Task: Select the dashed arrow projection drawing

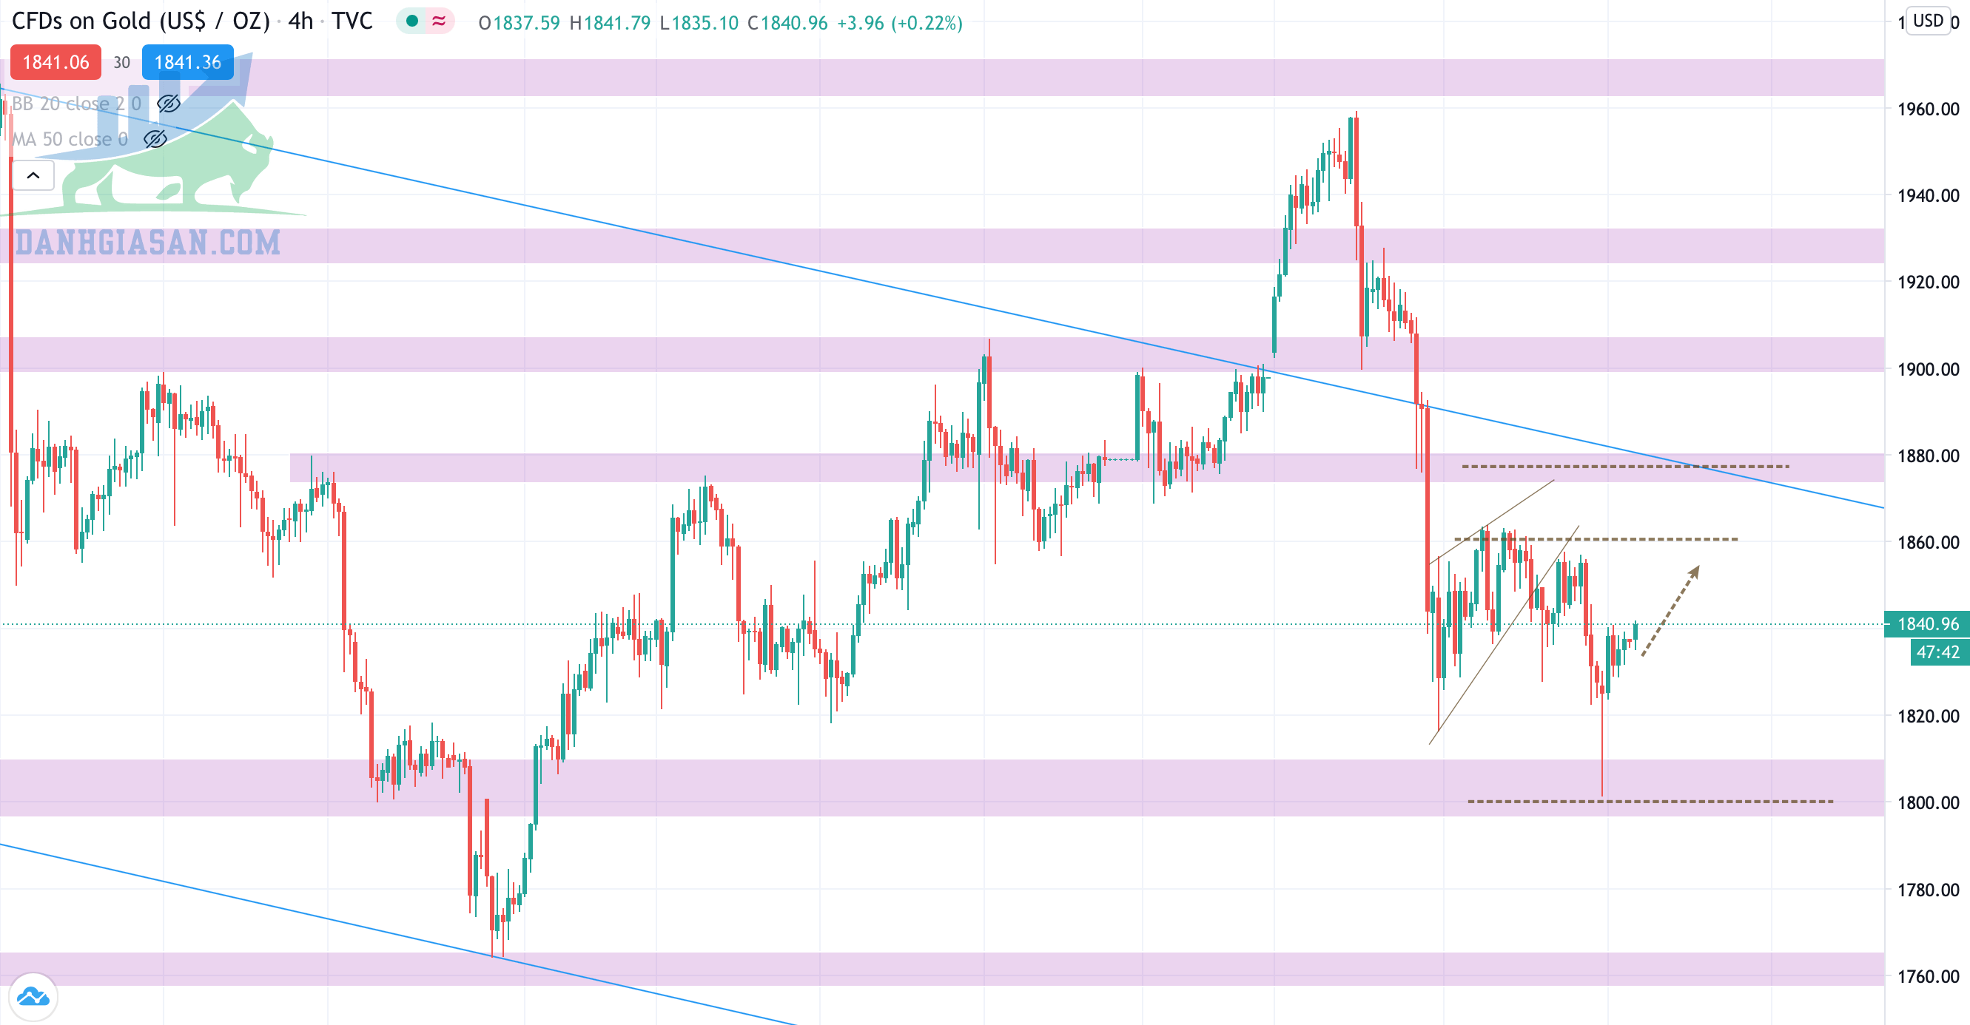Action: (x=1670, y=611)
